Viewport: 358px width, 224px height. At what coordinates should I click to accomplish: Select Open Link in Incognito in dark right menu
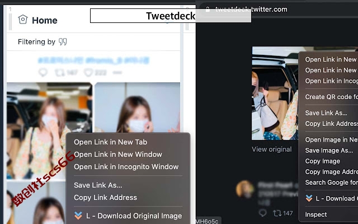(331, 81)
